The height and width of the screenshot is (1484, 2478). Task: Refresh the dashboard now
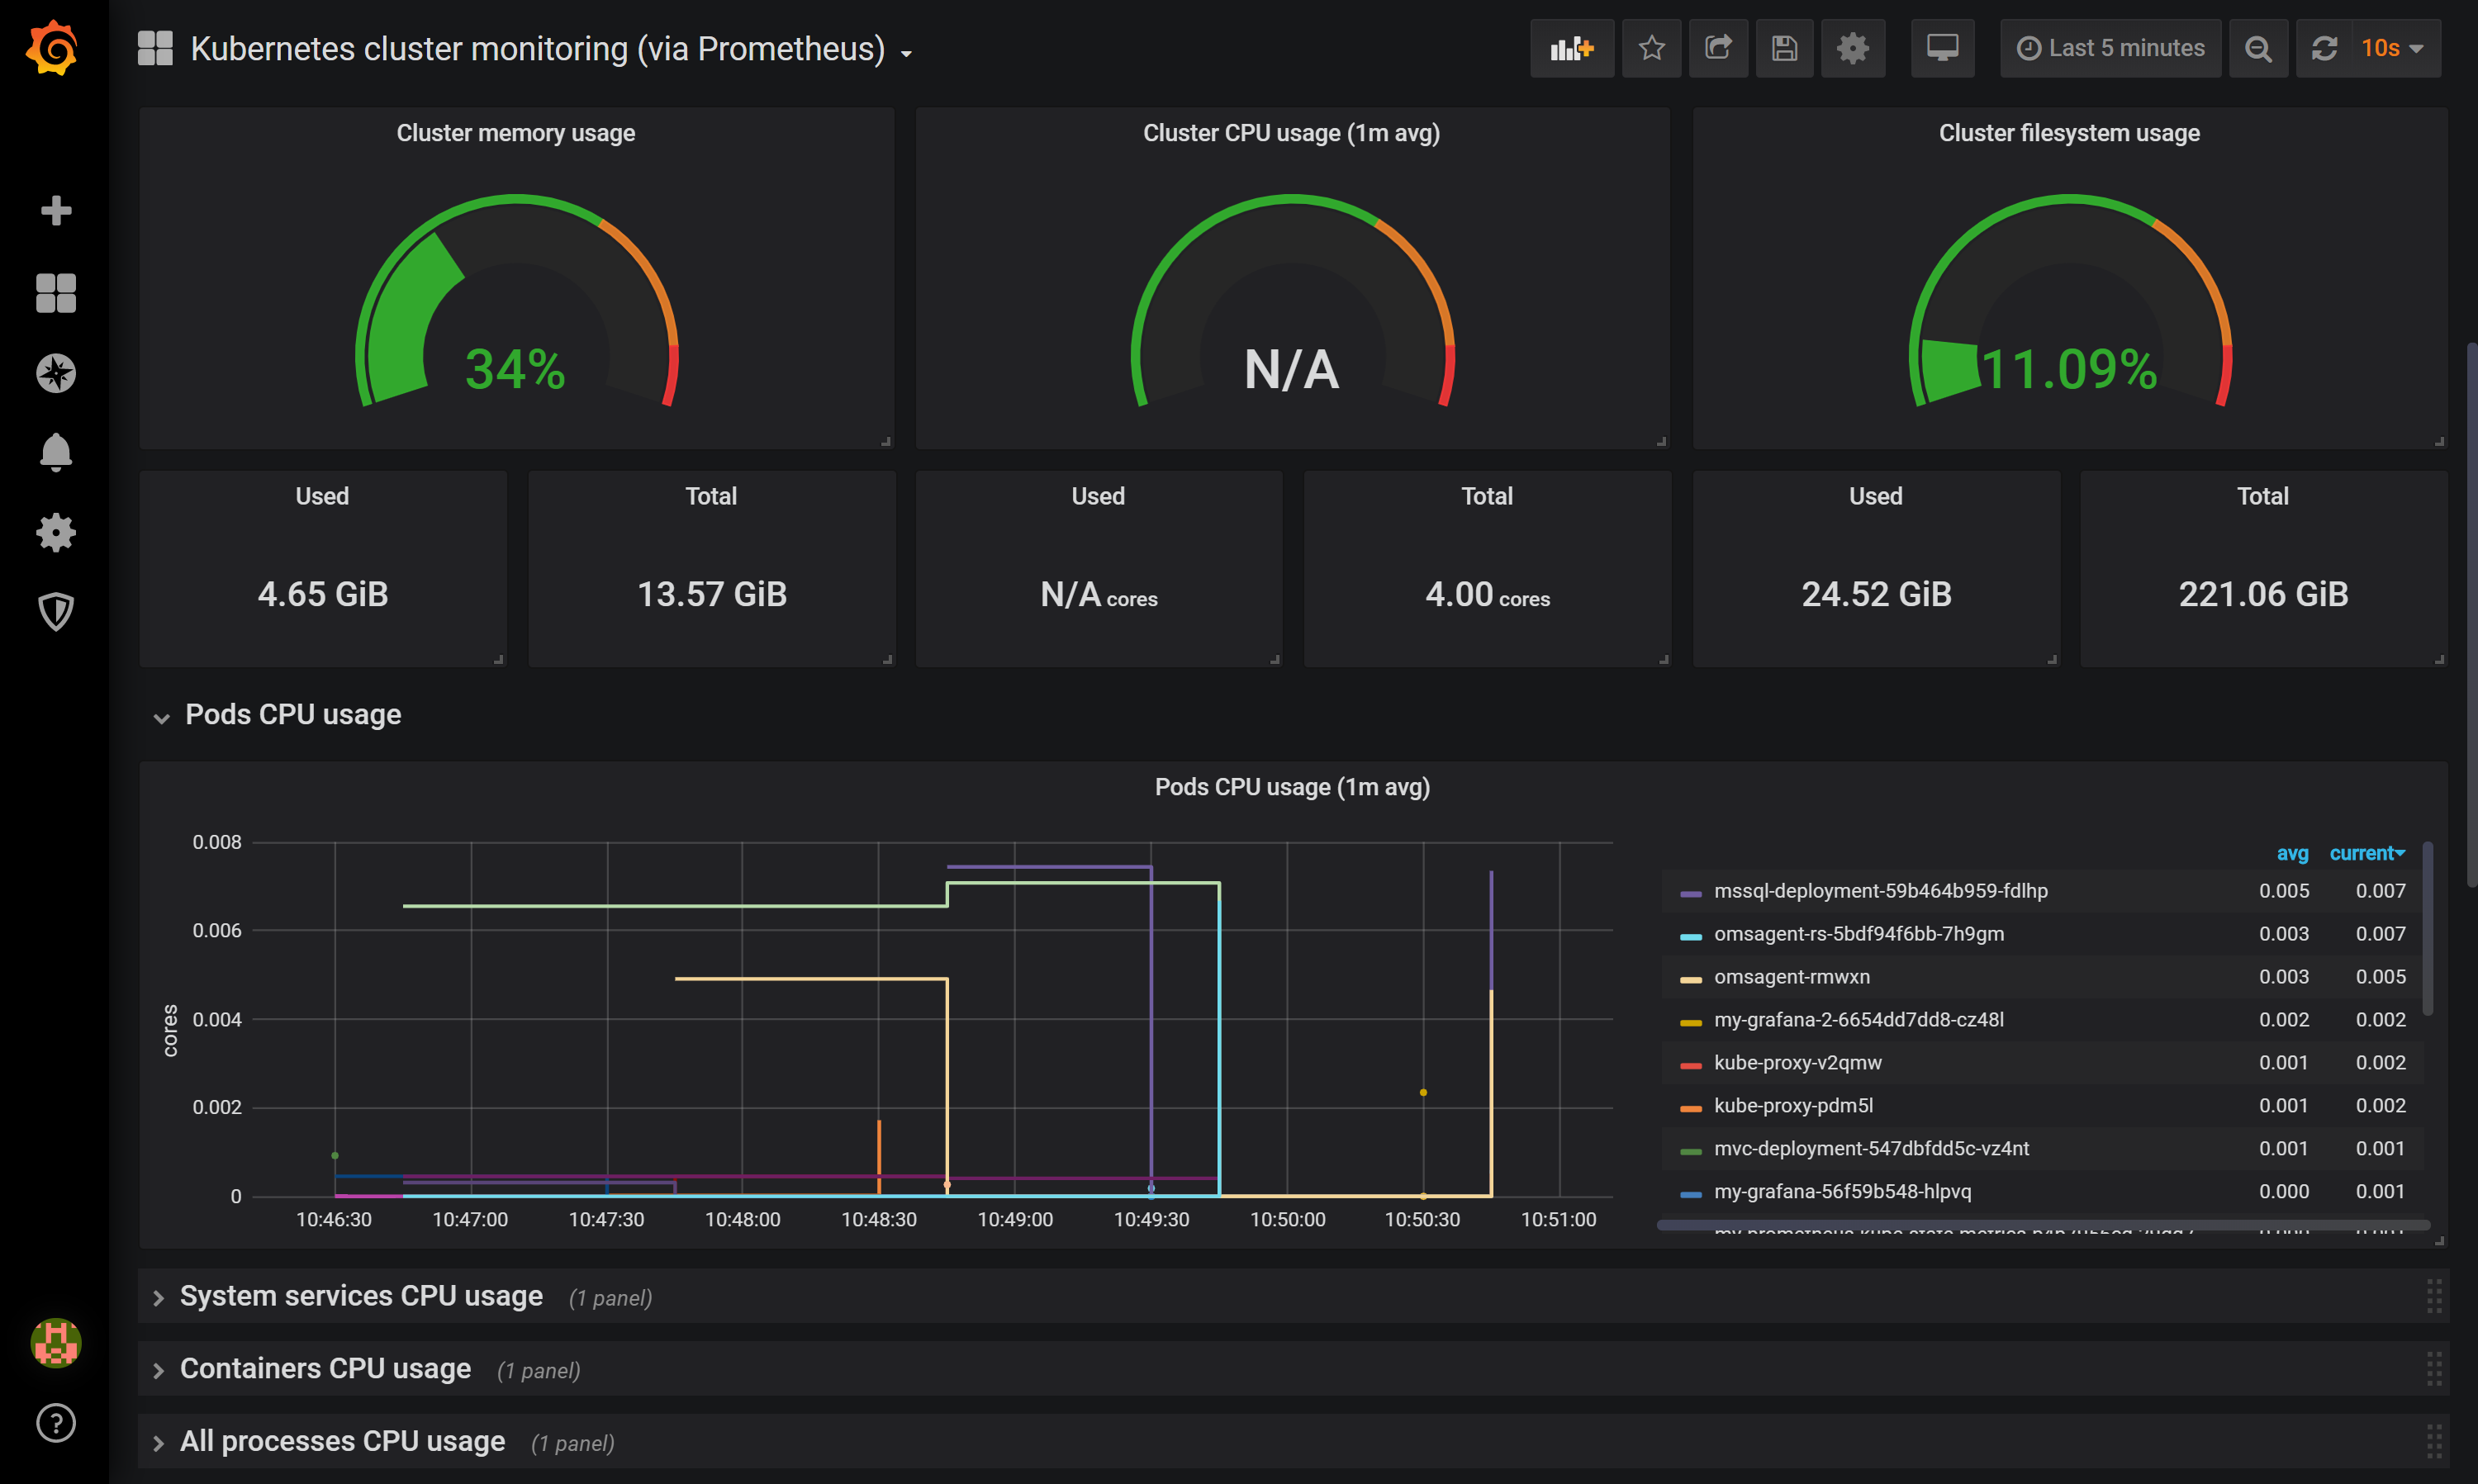[2324, 48]
